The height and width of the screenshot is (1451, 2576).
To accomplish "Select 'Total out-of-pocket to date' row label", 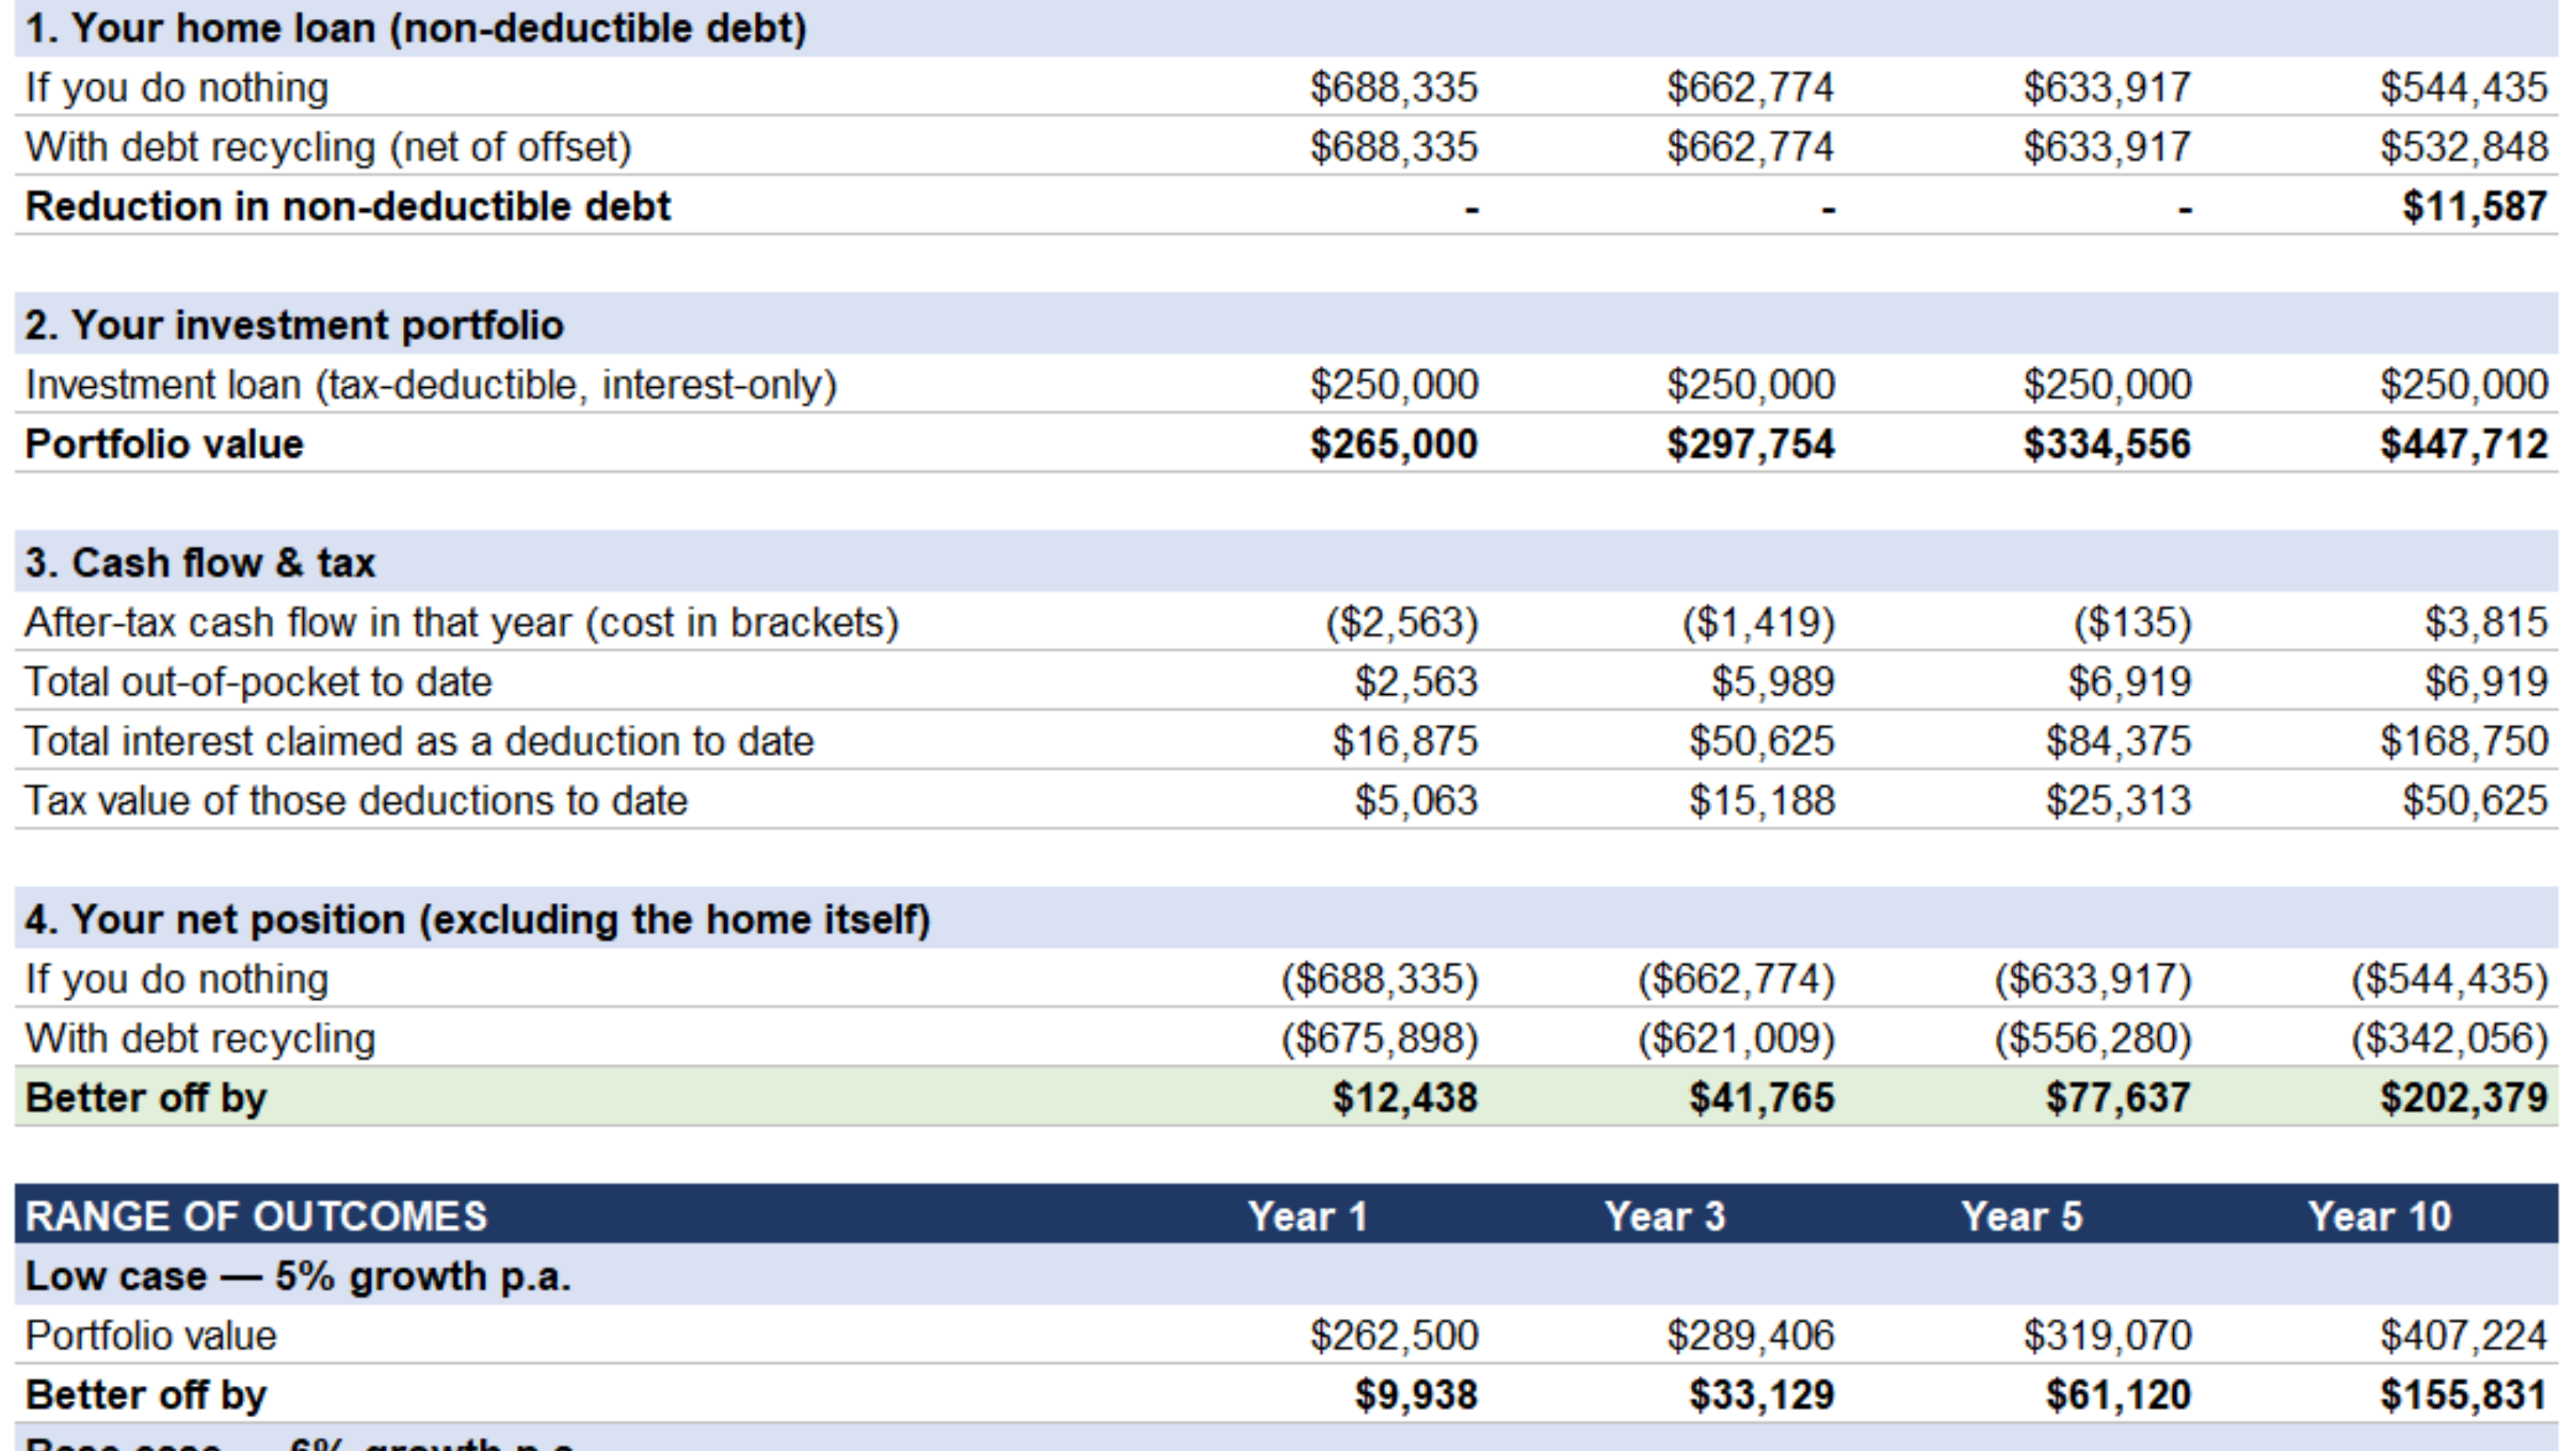I will [259, 682].
